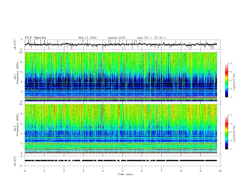Viewport: 248px width, 192px height.
Task: Click the "1" tick on the time axis
Action: (44, 171)
